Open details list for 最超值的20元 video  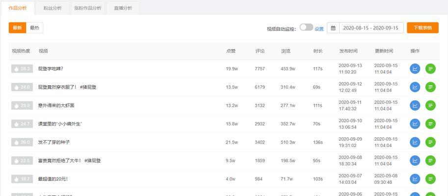(x=430, y=179)
